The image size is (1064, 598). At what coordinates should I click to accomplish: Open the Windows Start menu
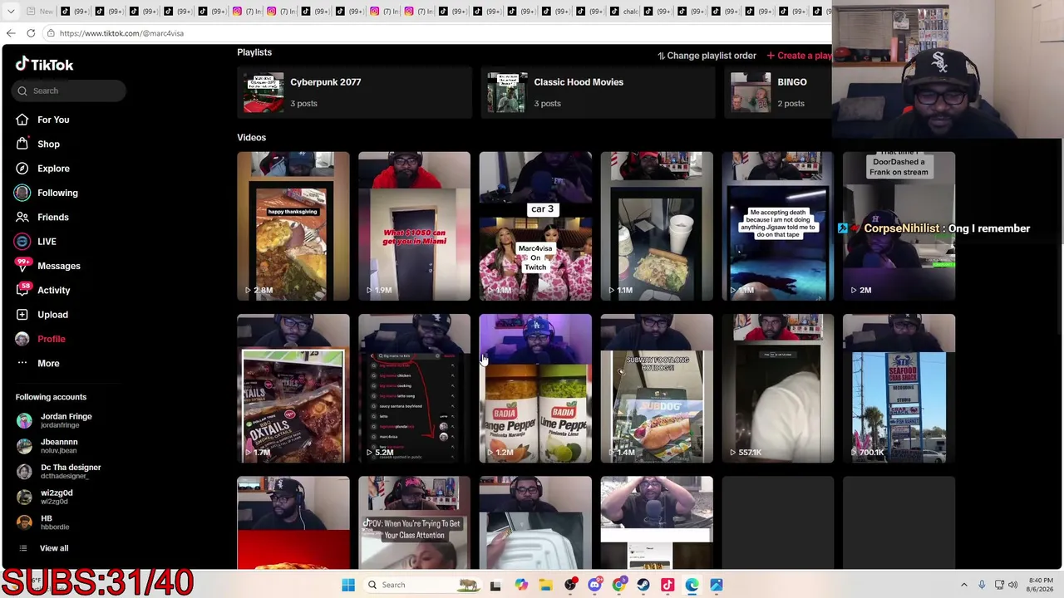pos(348,585)
